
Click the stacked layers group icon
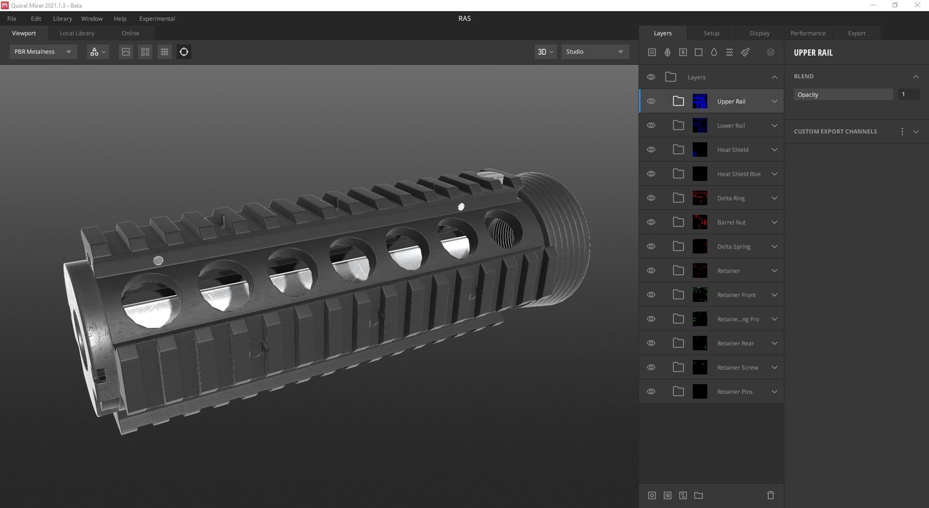click(770, 52)
